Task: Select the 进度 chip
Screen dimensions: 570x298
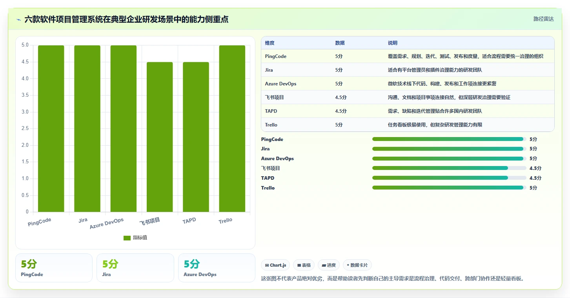Action: [329, 265]
